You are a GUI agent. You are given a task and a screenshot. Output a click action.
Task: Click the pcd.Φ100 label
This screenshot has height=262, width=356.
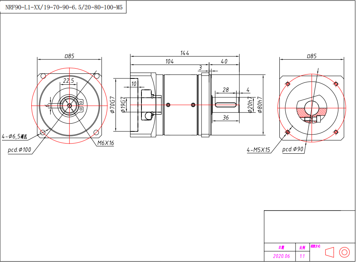19,150
